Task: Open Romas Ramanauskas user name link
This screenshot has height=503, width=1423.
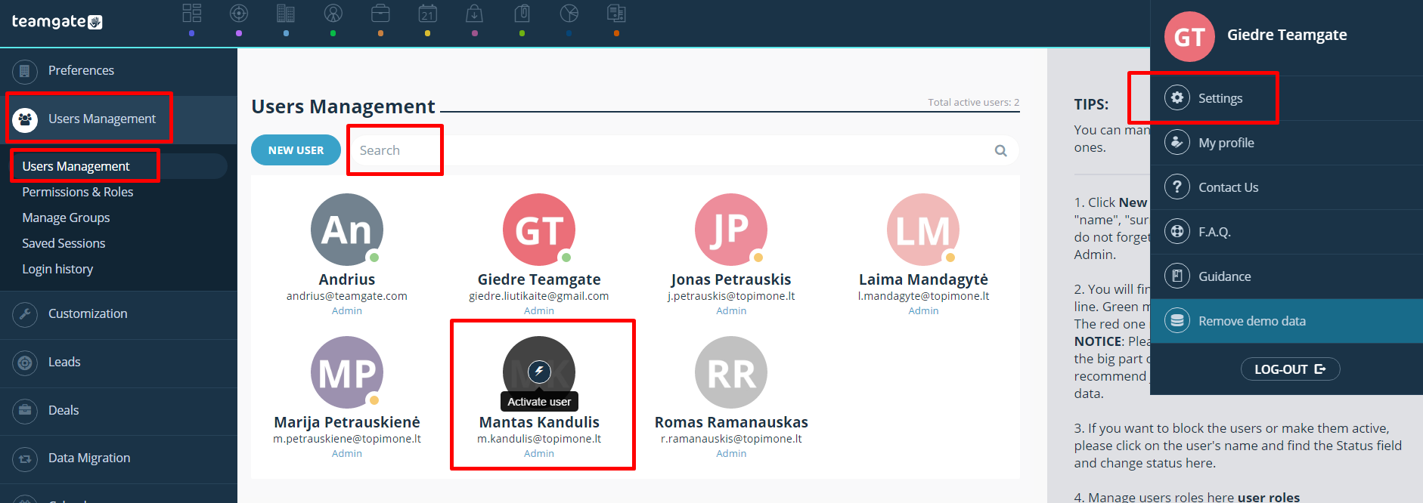Action: pos(731,422)
